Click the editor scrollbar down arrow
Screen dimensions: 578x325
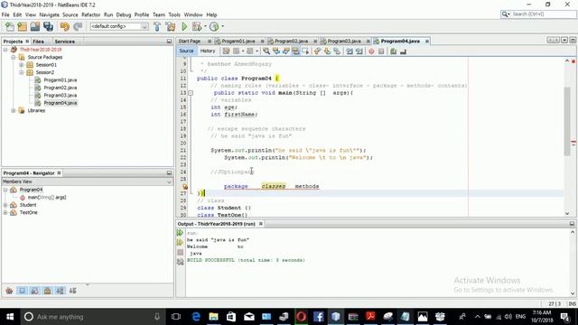click(567, 213)
